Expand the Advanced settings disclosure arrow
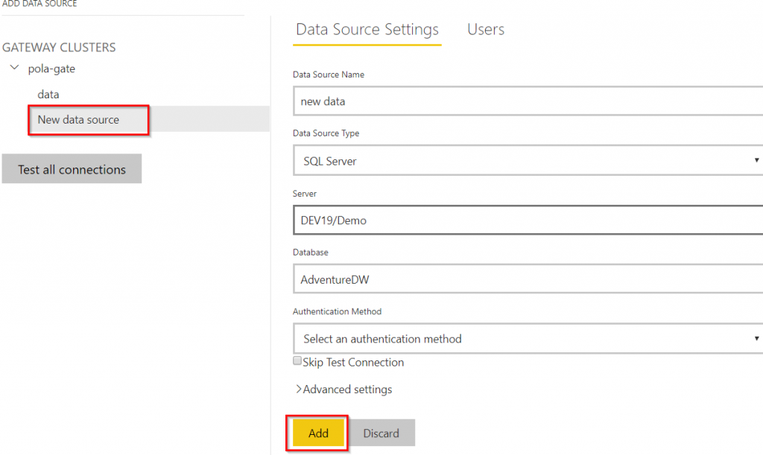The height and width of the screenshot is (455, 763). point(298,389)
